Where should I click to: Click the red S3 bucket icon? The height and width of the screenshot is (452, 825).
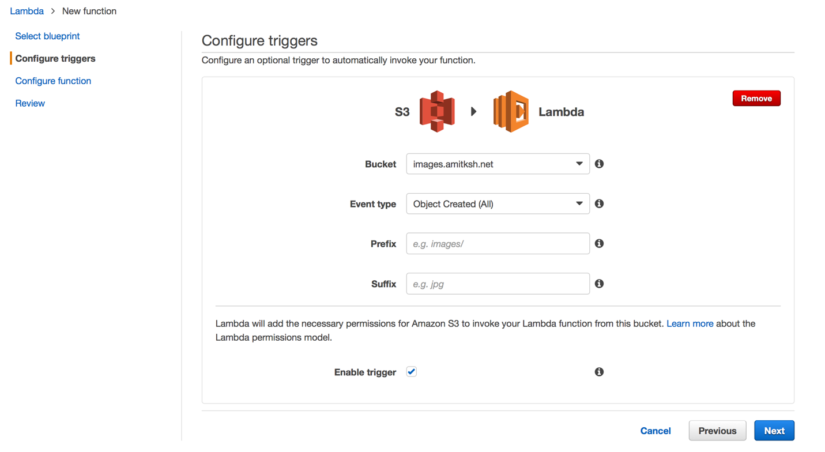[437, 112]
